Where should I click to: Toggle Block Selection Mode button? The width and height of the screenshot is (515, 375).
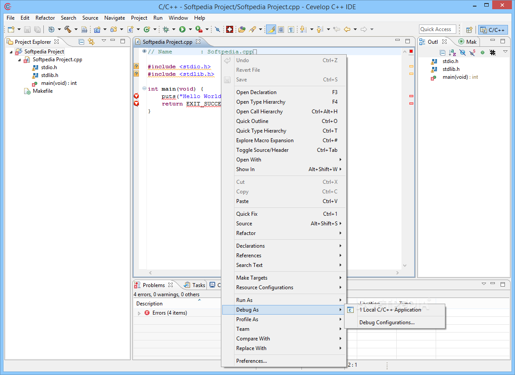coord(281,29)
